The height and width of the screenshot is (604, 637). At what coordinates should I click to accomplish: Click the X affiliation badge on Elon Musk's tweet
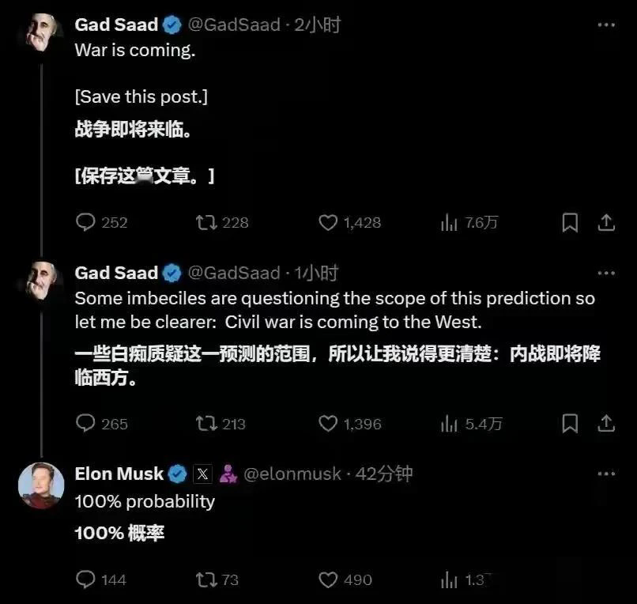(x=203, y=474)
